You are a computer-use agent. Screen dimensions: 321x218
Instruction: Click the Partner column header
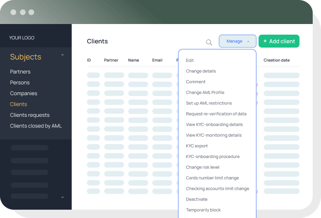tap(111, 61)
